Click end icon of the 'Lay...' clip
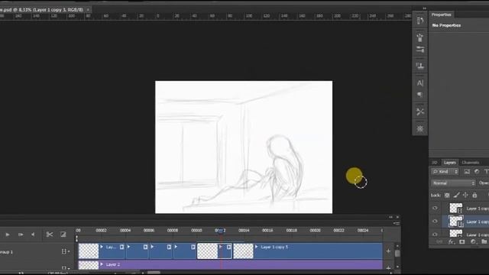Screen dimensions: 489x275 point(122,247)
